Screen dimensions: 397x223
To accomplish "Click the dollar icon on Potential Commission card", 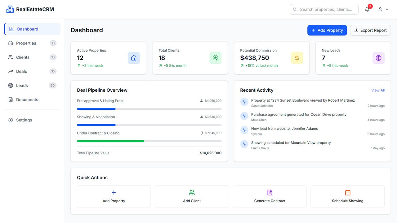I will [297, 58].
